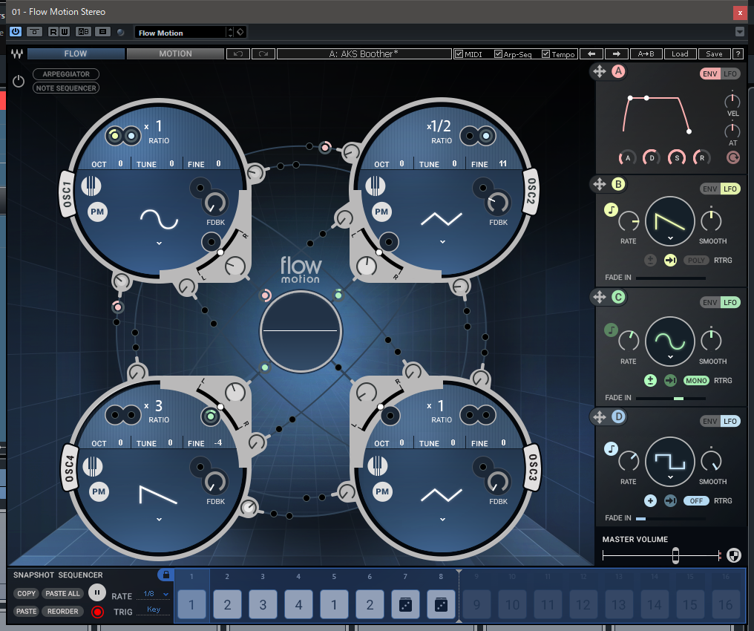Open OSC3 waveform selector chevron
754x631 pixels.
click(x=442, y=520)
